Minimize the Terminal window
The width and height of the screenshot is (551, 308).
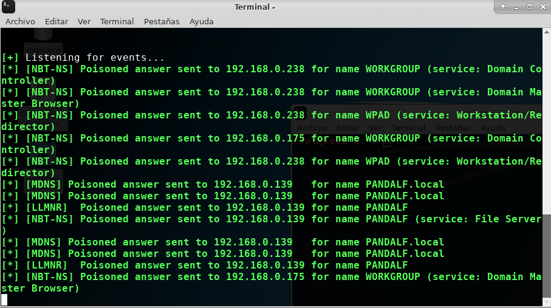[516, 7]
